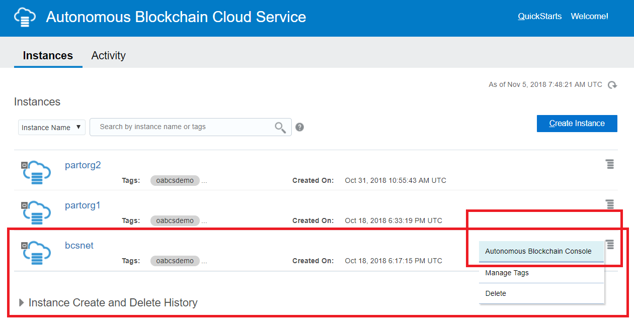The height and width of the screenshot is (333, 634).
Task: Click the Autonomous Blockchain Cloud Service title
Action: click(176, 17)
